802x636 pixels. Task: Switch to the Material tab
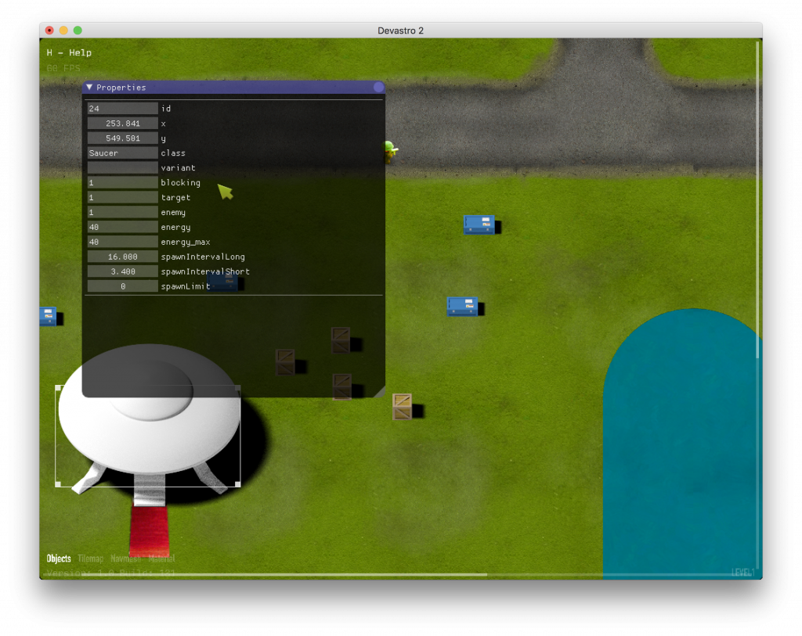pos(161,559)
